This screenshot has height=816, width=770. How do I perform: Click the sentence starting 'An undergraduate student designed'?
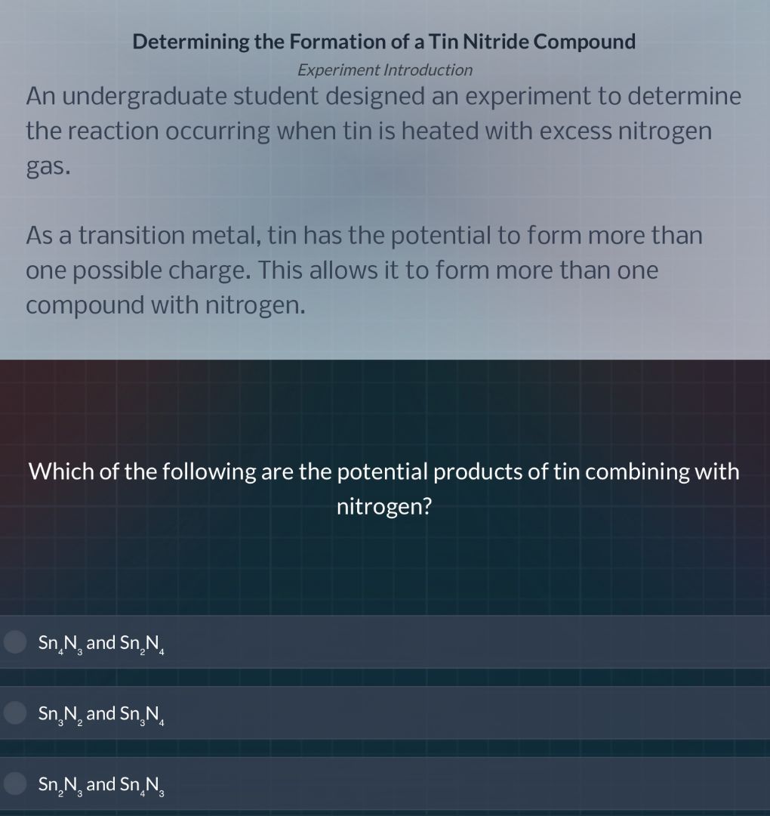(383, 97)
